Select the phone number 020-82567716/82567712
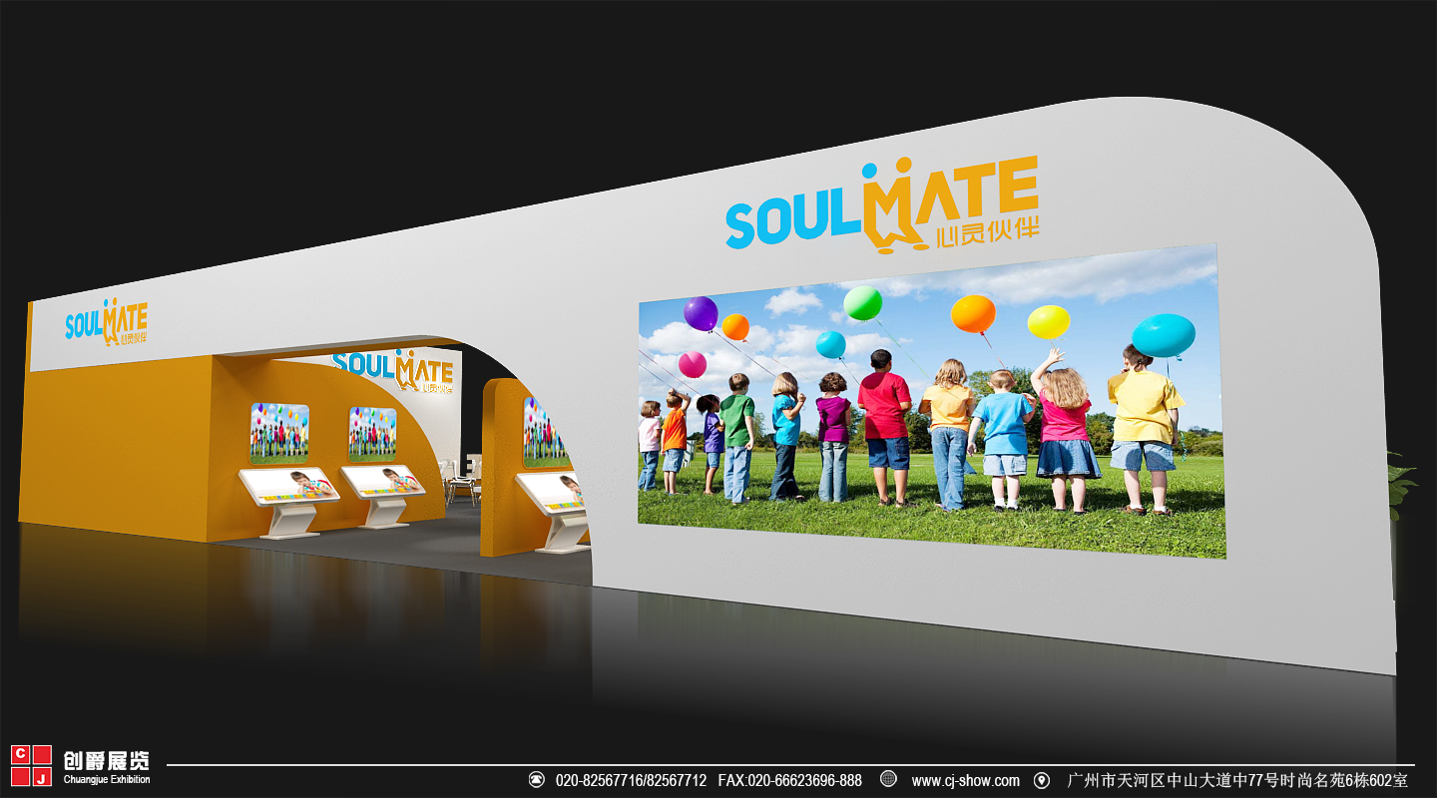Image resolution: width=1437 pixels, height=798 pixels. [631, 780]
